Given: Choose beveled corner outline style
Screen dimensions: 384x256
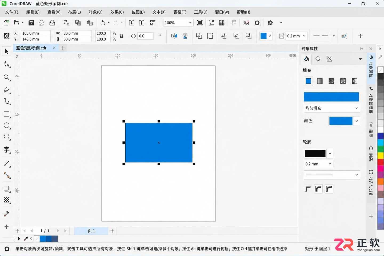Looking at the screenshot, I should 329,189.
